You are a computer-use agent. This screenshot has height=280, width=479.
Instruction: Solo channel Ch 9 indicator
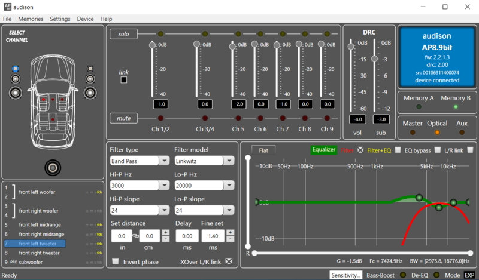[327, 34]
